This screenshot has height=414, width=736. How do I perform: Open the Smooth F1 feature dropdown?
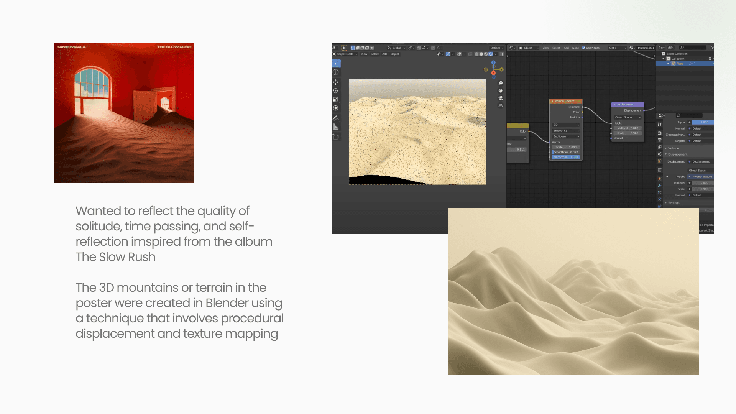click(566, 131)
